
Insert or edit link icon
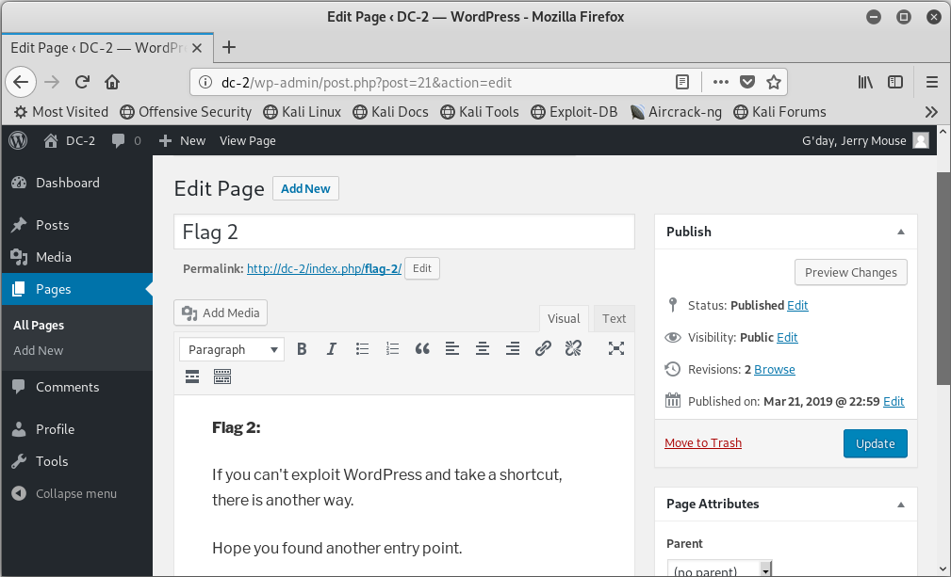543,349
